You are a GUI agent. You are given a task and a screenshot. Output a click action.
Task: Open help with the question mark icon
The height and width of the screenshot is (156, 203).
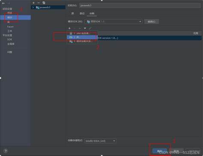[x=6, y=151]
